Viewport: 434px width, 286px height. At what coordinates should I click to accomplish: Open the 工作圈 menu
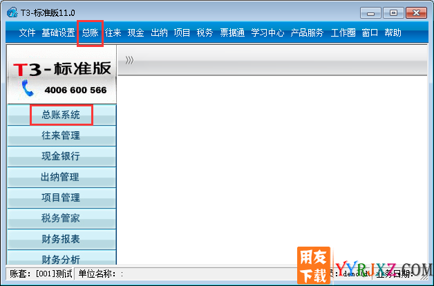[x=343, y=33]
